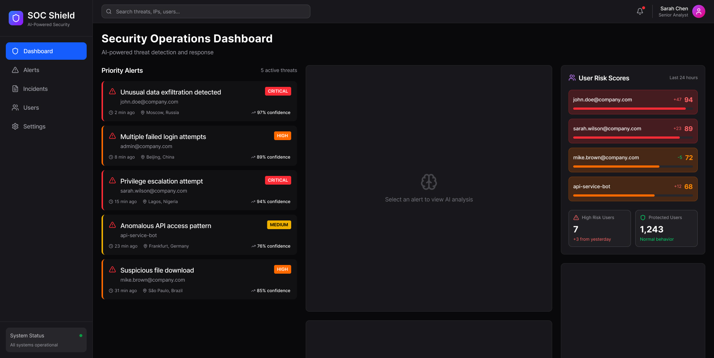Click the SOC Shield logo icon
This screenshot has height=358, width=714.
click(x=16, y=18)
